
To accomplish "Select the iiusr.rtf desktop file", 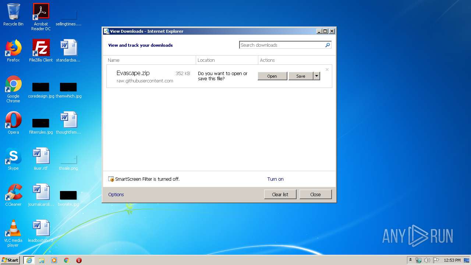I will [41, 159].
